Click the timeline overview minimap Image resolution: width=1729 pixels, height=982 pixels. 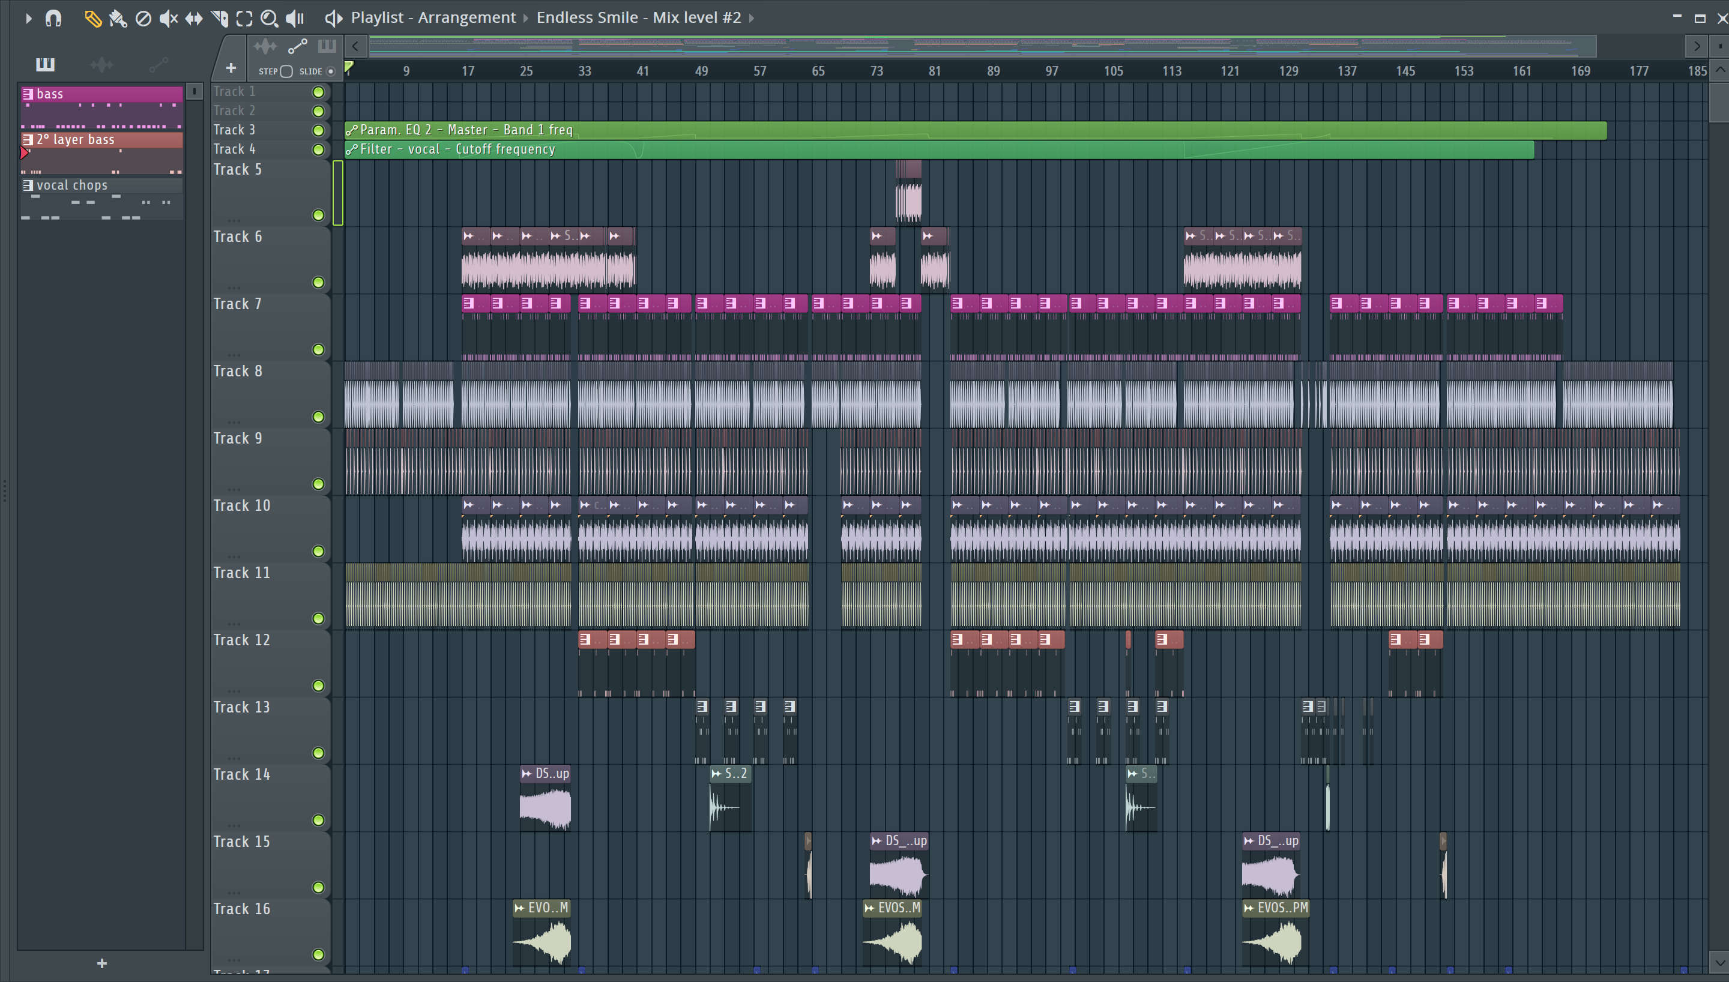[x=982, y=47]
